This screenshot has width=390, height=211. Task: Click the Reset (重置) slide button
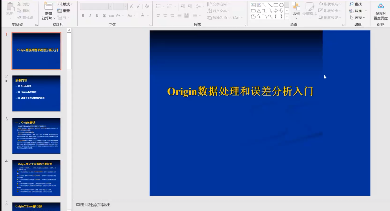click(x=64, y=11)
